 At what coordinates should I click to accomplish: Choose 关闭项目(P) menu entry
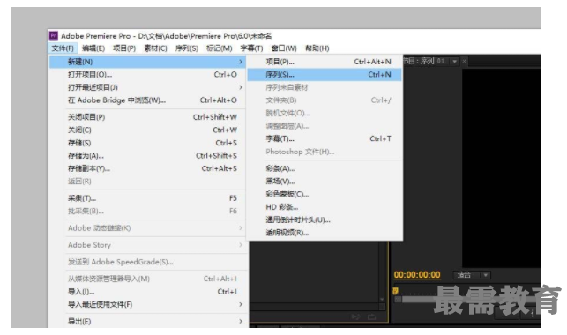coord(147,117)
